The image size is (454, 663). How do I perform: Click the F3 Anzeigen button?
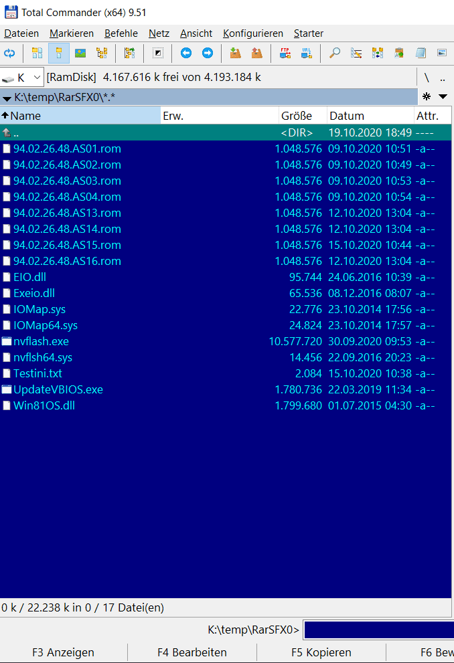tap(63, 652)
